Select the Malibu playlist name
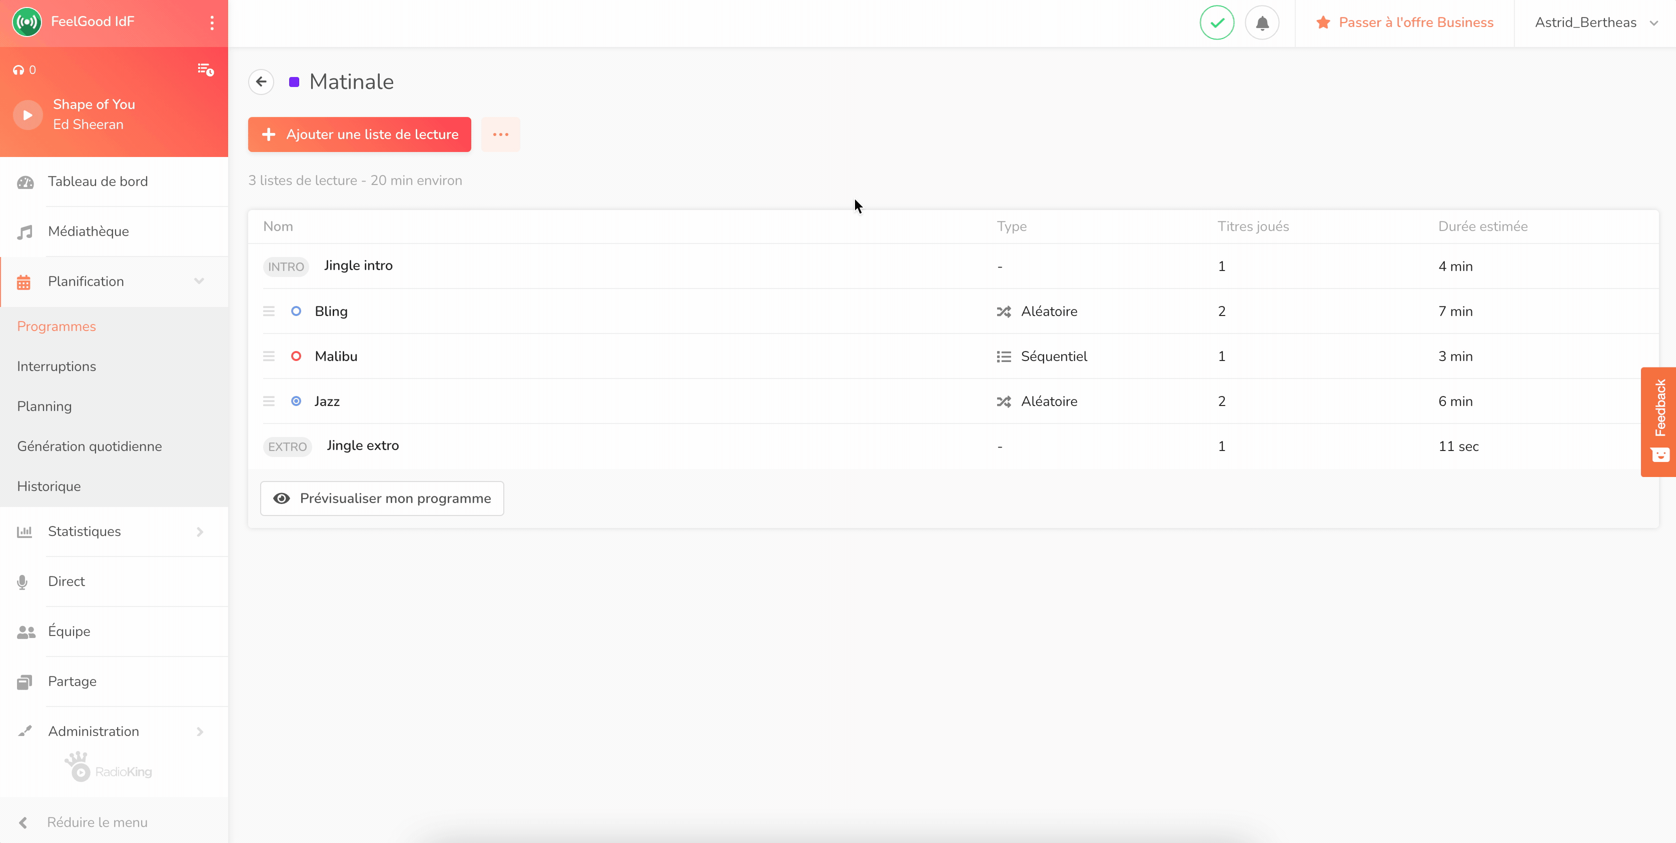The image size is (1676, 843). point(336,356)
